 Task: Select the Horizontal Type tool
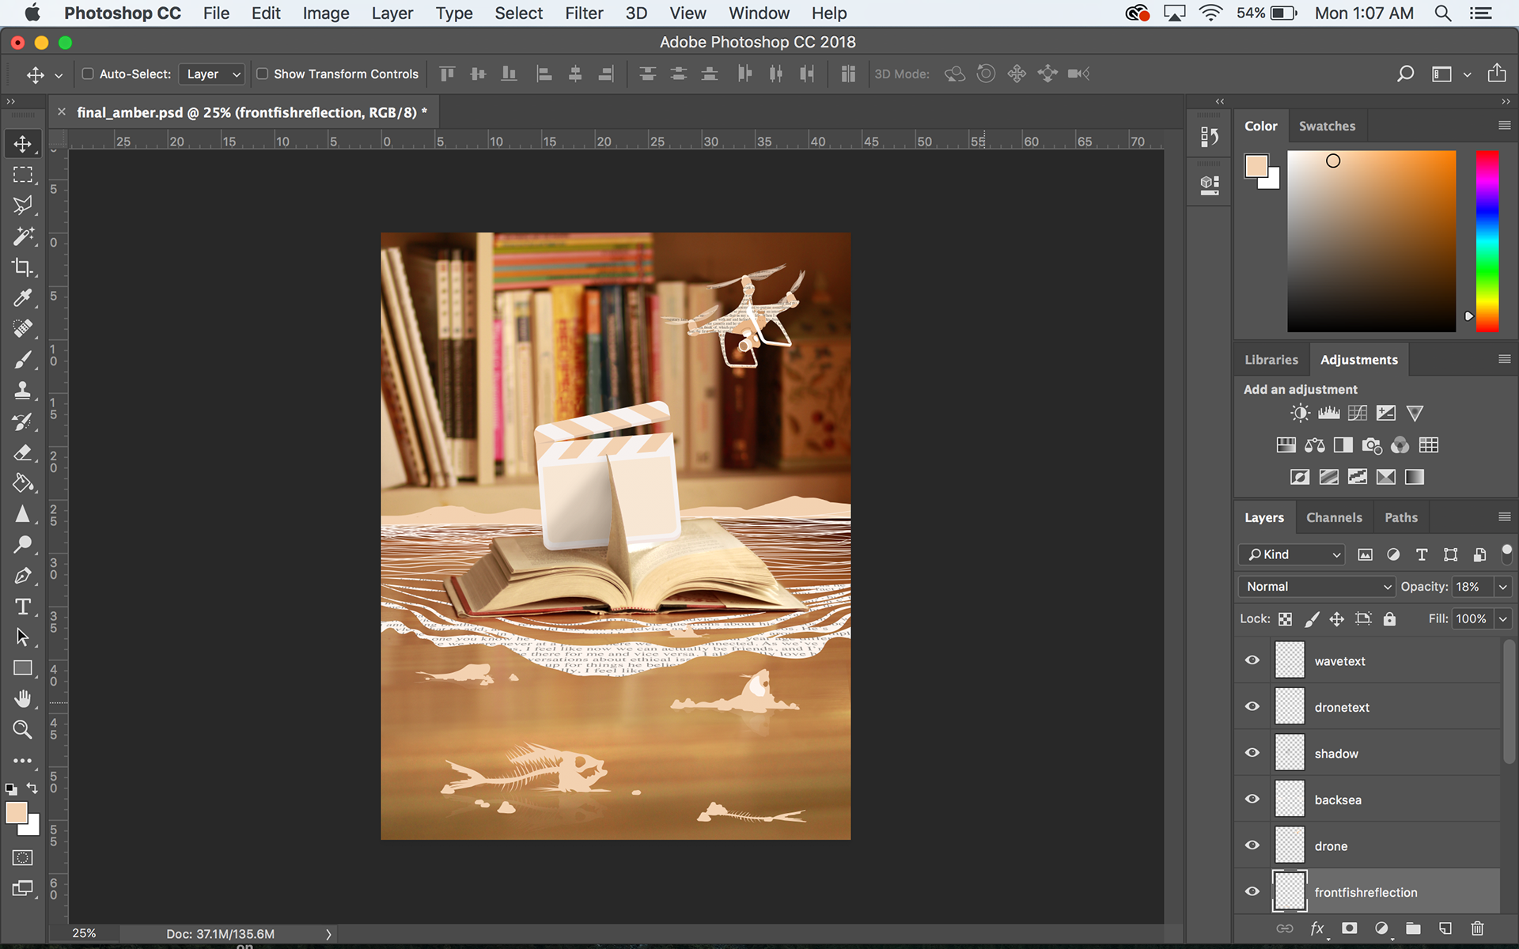pos(22,607)
